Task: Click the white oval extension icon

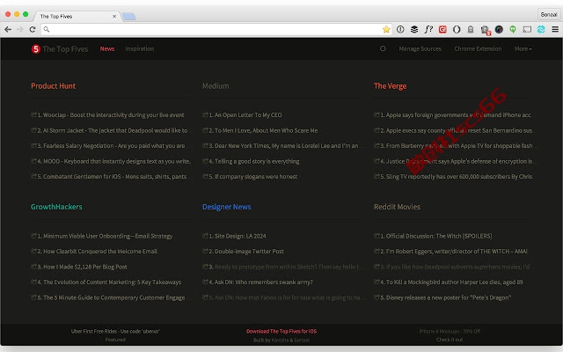Action: pos(457,29)
